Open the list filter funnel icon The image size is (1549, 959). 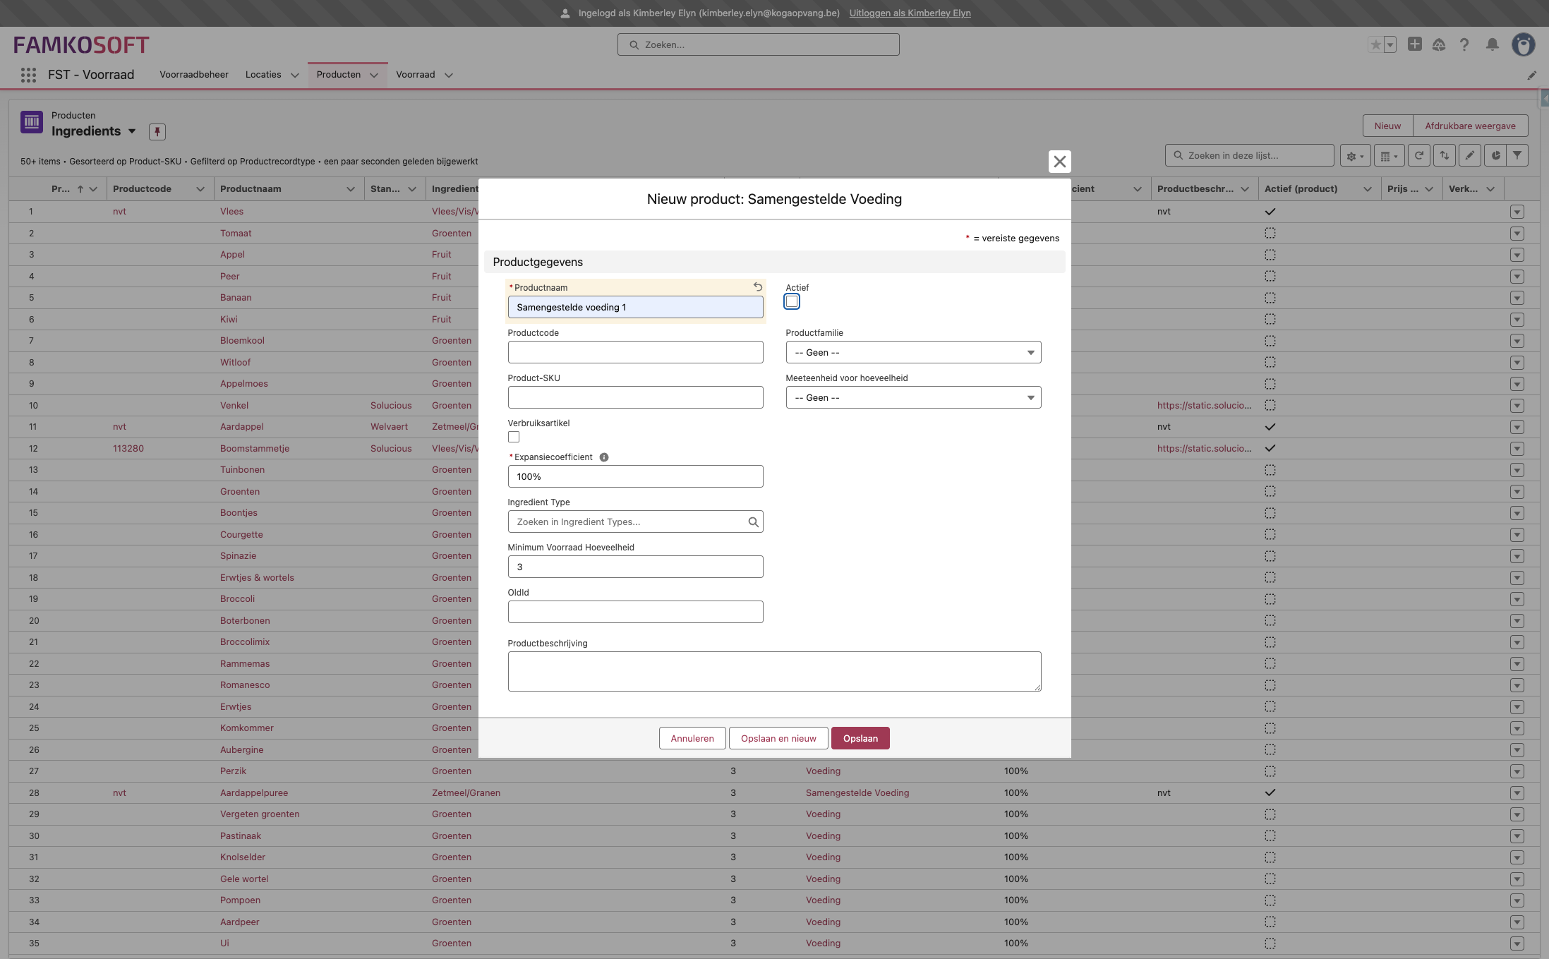[1517, 156]
